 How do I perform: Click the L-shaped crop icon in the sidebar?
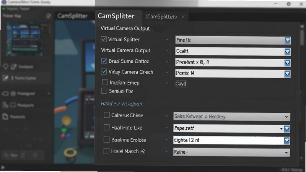tap(5, 105)
